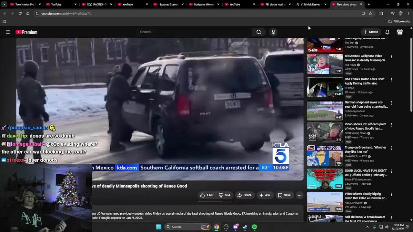413x232 pixels.
Task: Click the browser home icon
Action: [x=28, y=14]
